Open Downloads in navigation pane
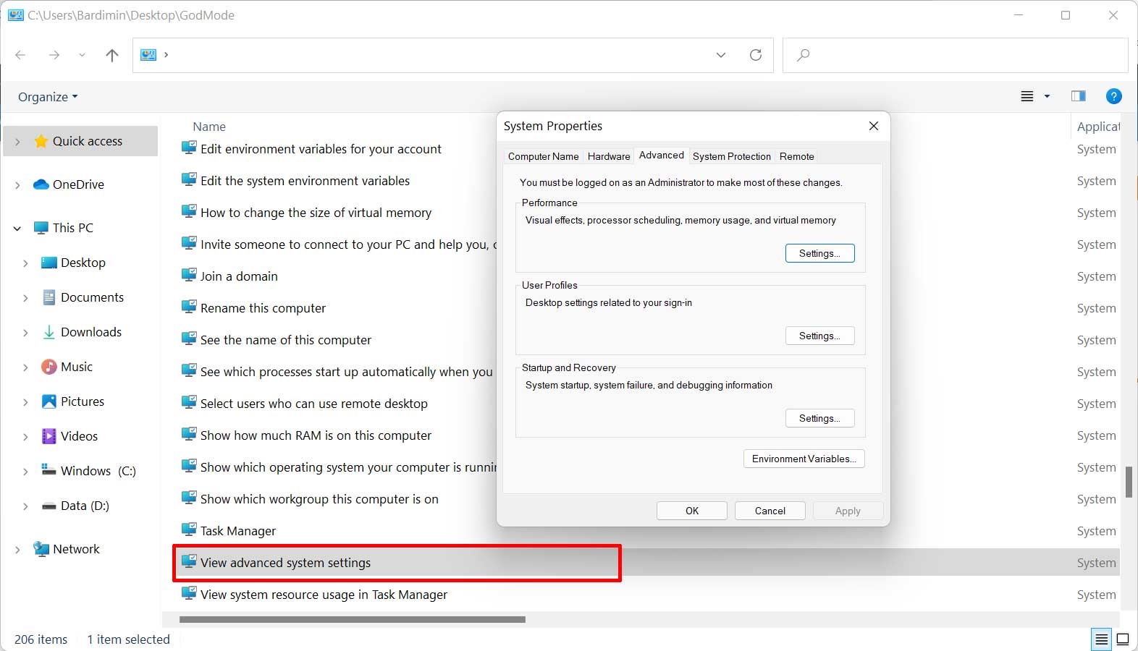This screenshot has height=651, width=1138. click(x=91, y=332)
